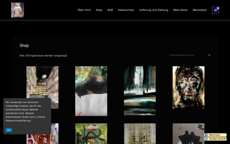Viewport: 230px width, 144px height.
Task: Click the Shop page heading
Action: 24,46
